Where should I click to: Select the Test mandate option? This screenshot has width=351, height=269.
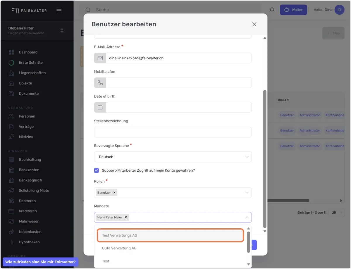click(x=170, y=261)
